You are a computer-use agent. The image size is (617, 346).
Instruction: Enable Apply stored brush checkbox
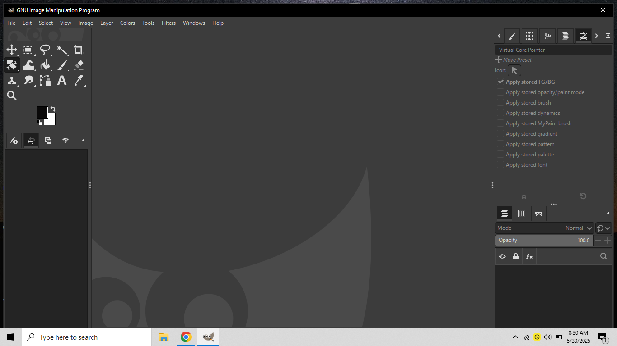click(500, 103)
